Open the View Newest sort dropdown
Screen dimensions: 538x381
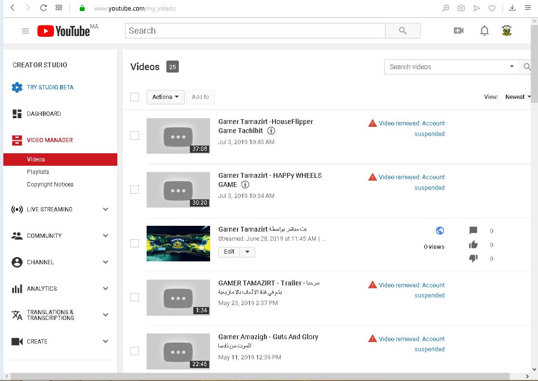click(518, 97)
